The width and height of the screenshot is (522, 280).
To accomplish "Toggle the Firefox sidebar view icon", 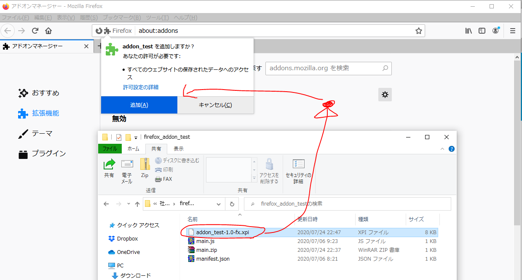I will pos(482,31).
